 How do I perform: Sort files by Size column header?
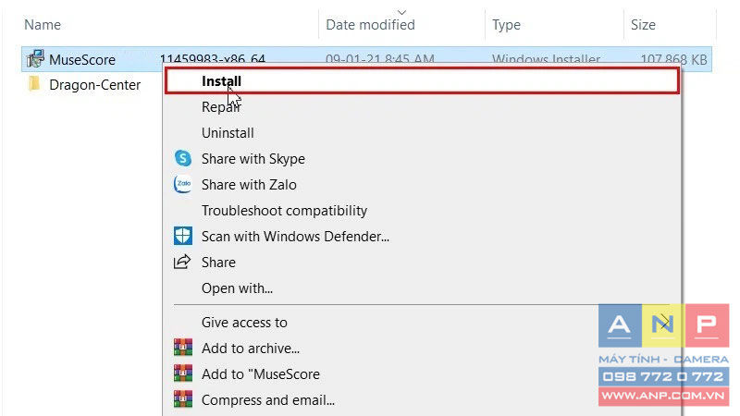point(643,25)
